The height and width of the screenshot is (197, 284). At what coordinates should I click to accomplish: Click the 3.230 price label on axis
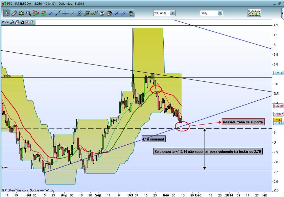[277, 120]
